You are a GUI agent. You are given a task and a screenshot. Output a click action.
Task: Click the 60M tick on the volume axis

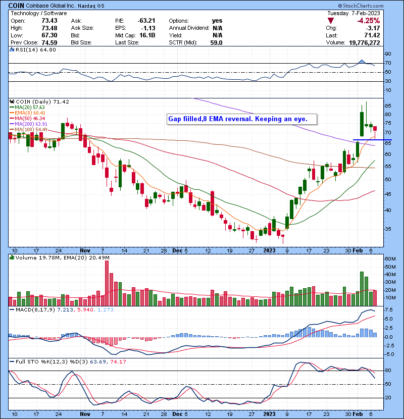(x=390, y=258)
